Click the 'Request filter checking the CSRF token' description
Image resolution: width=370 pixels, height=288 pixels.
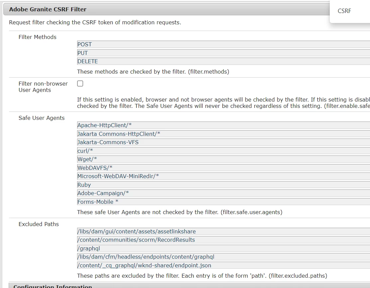tap(95, 22)
